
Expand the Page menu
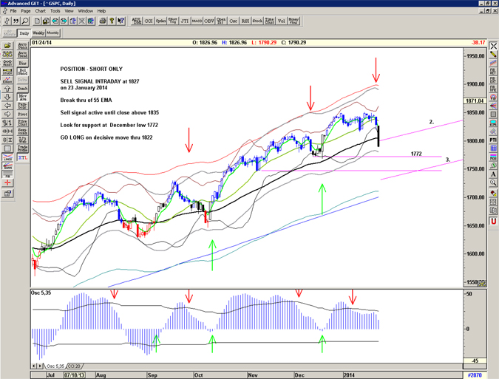click(x=24, y=11)
